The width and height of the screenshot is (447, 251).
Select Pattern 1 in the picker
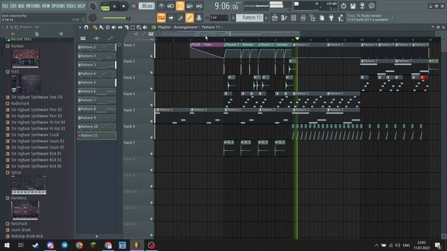[x=97, y=47]
